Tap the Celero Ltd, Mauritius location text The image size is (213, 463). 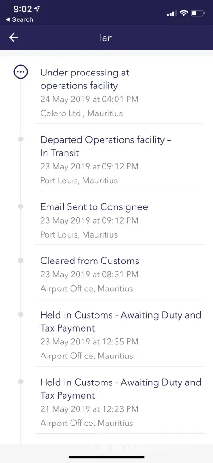[82, 113]
